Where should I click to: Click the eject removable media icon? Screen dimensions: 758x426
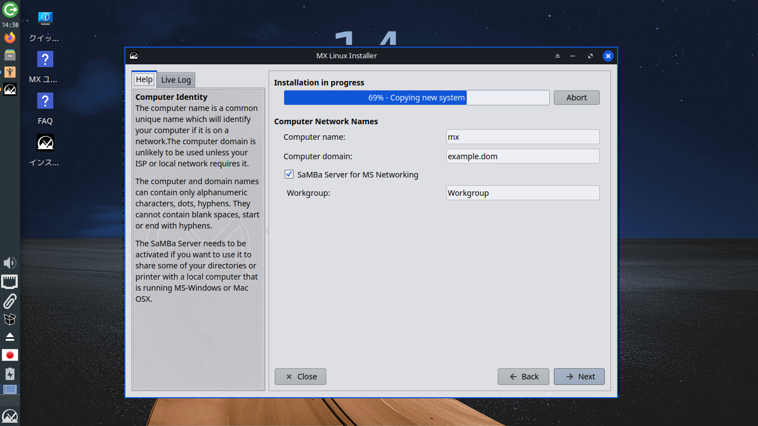point(10,337)
